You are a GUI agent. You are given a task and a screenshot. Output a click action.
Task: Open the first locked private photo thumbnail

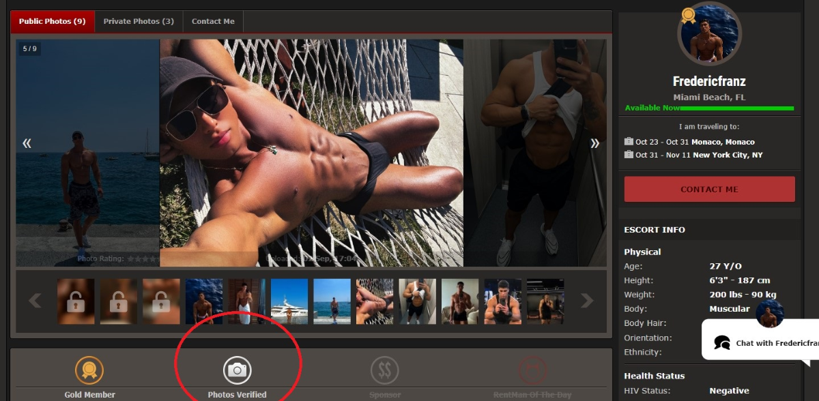[x=76, y=301]
